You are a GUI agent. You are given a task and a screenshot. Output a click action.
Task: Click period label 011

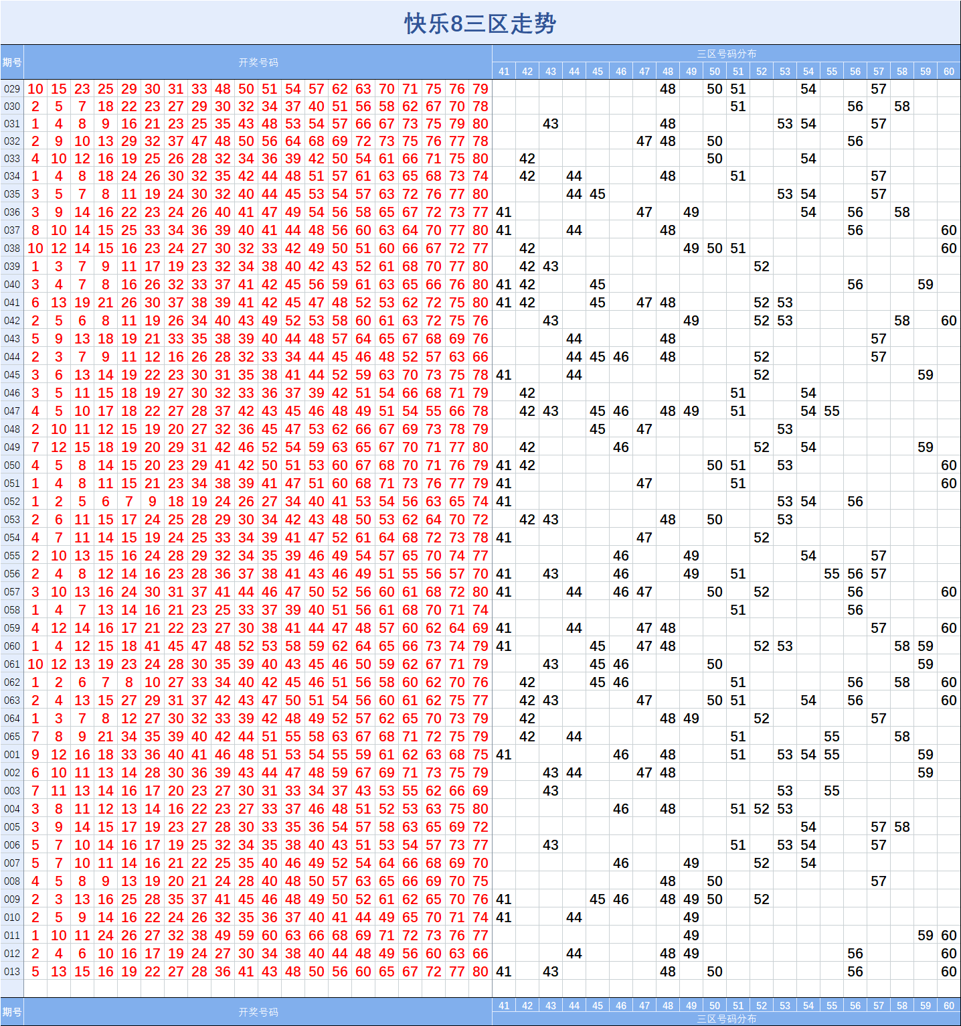point(12,936)
